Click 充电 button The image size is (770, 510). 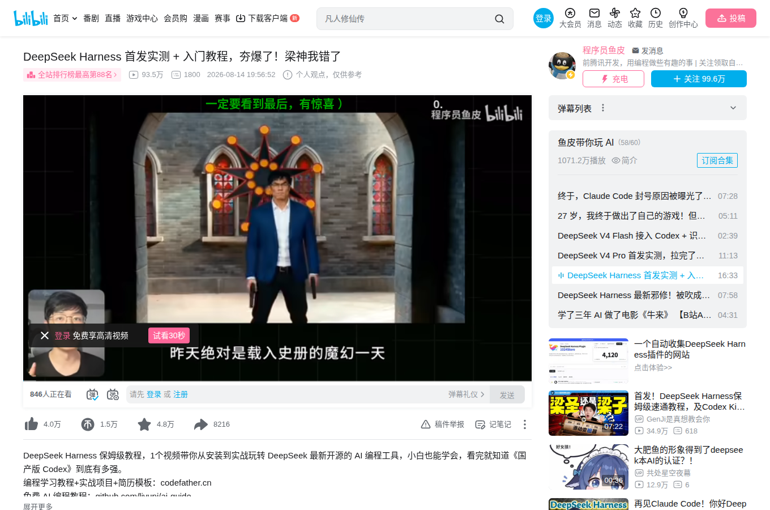click(x=613, y=79)
